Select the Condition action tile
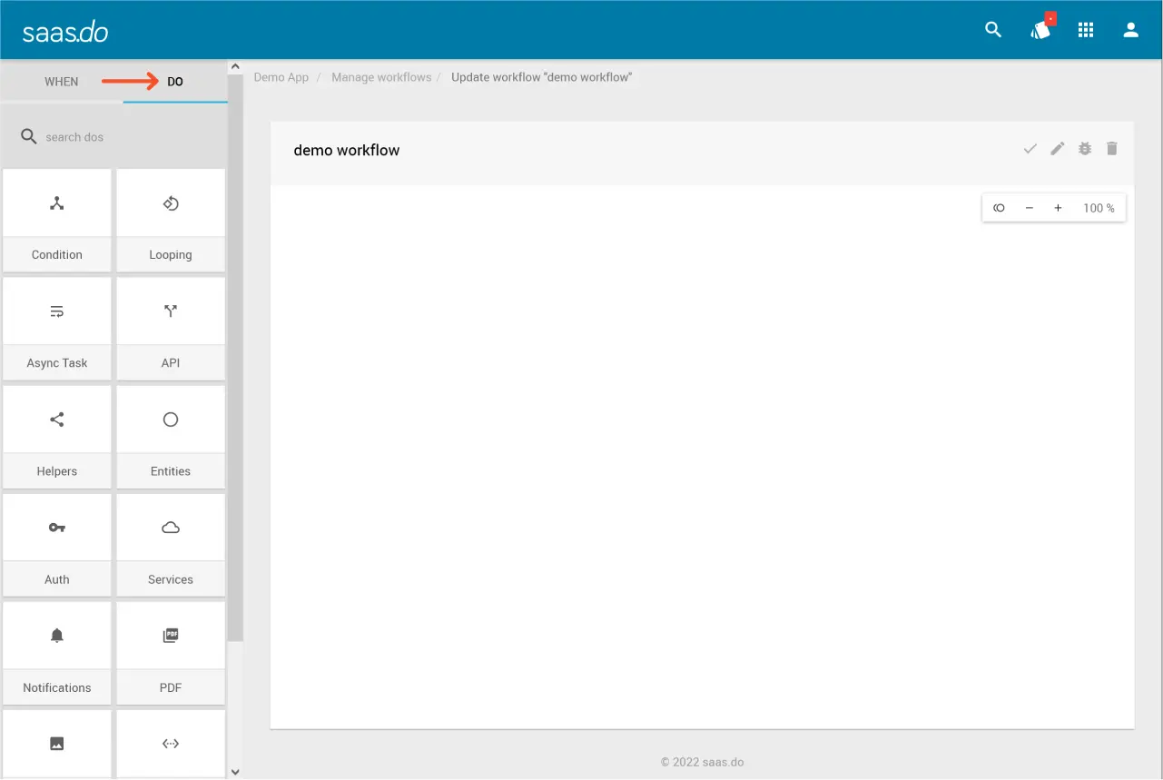The height and width of the screenshot is (780, 1163). click(57, 220)
